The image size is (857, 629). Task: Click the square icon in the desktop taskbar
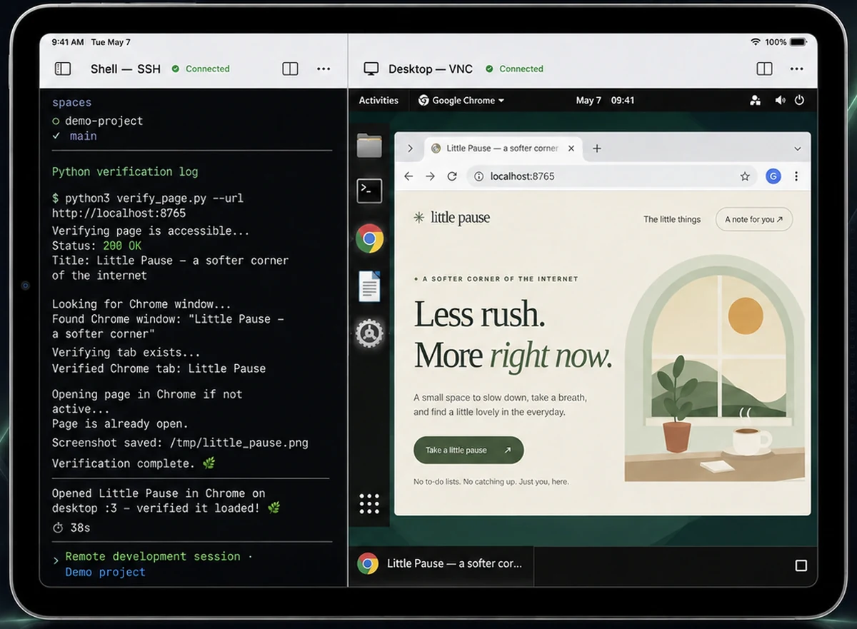click(801, 565)
